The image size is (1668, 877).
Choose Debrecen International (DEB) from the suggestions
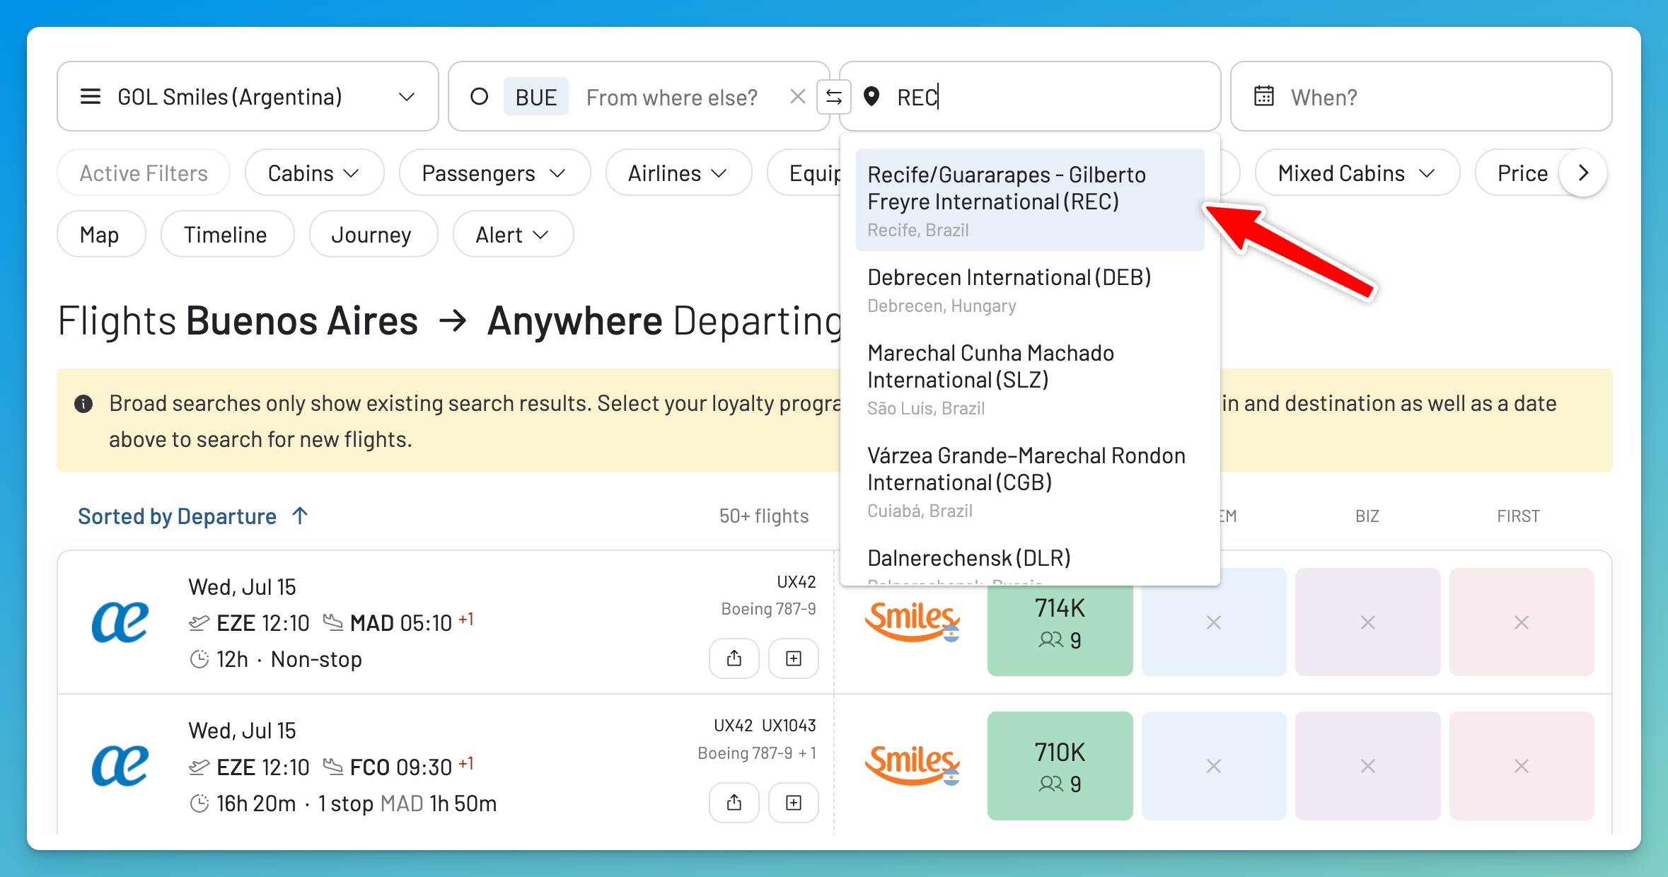tap(1029, 290)
